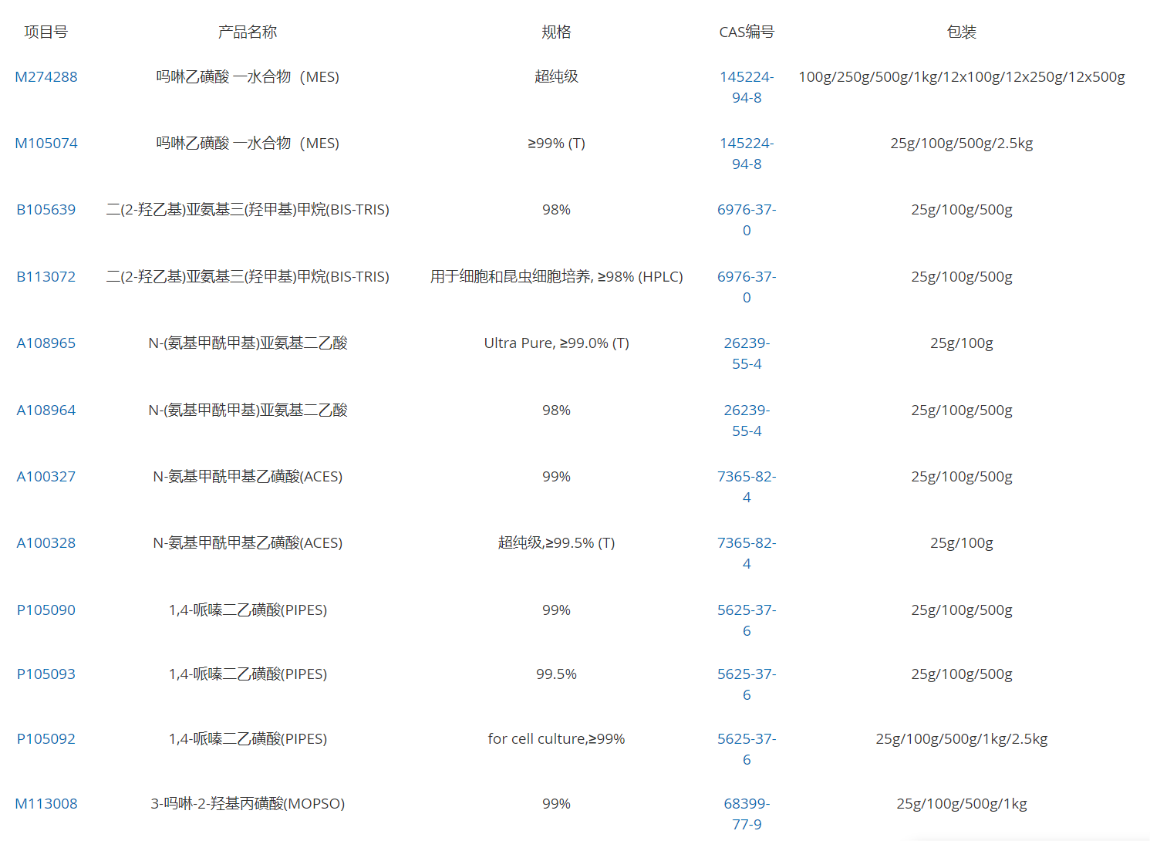Click the 项目号 column header
Viewport: 1150px width, 841px height.
46,32
